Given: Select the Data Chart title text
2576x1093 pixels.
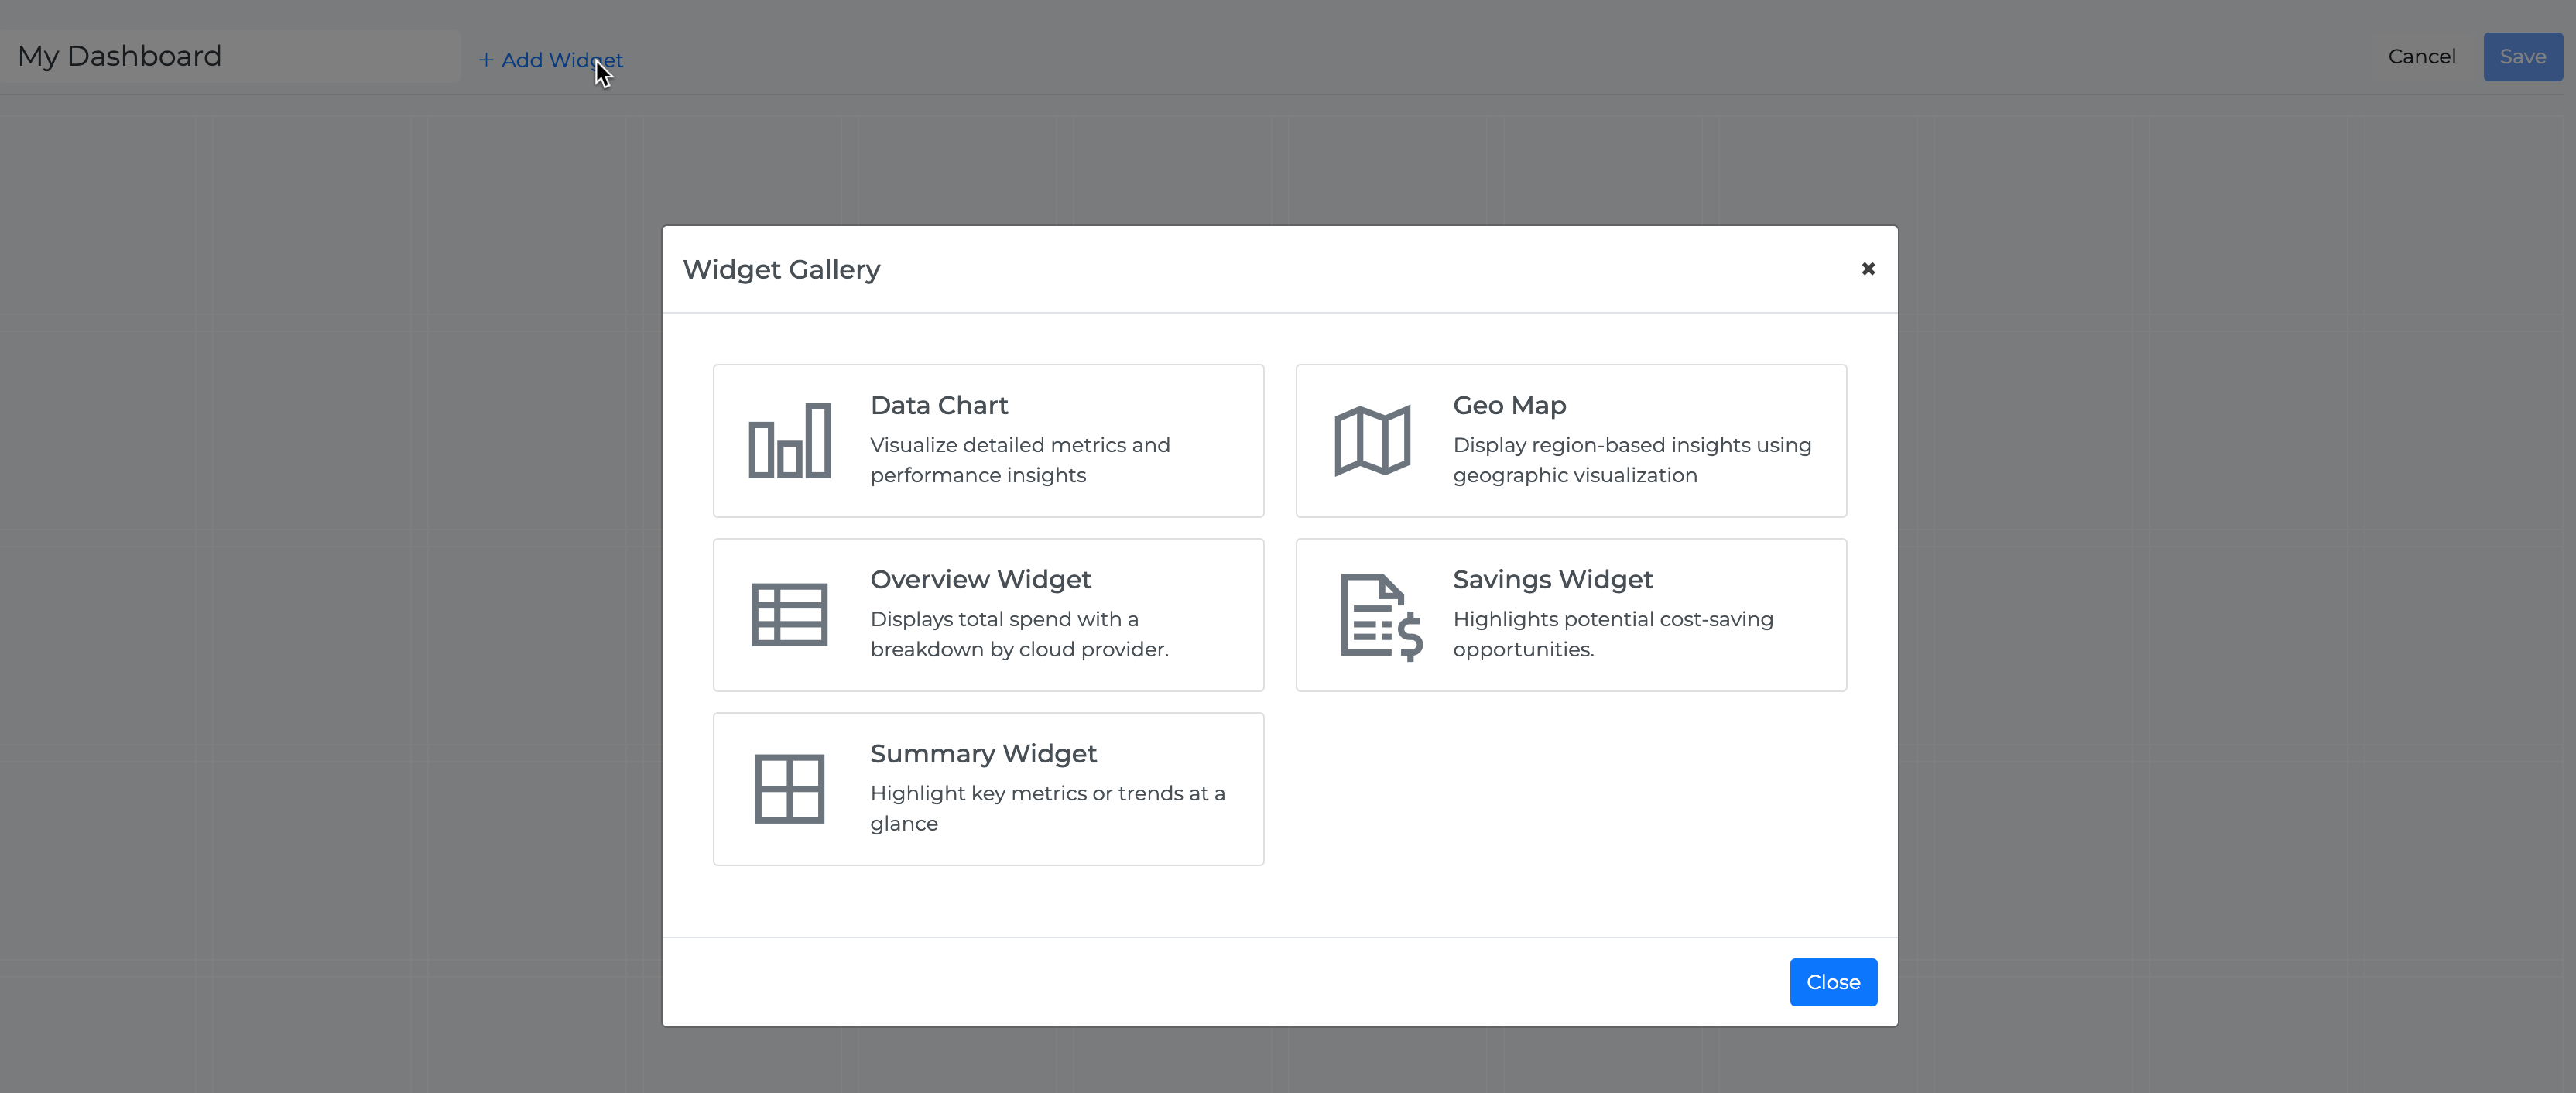Looking at the screenshot, I should (x=938, y=405).
